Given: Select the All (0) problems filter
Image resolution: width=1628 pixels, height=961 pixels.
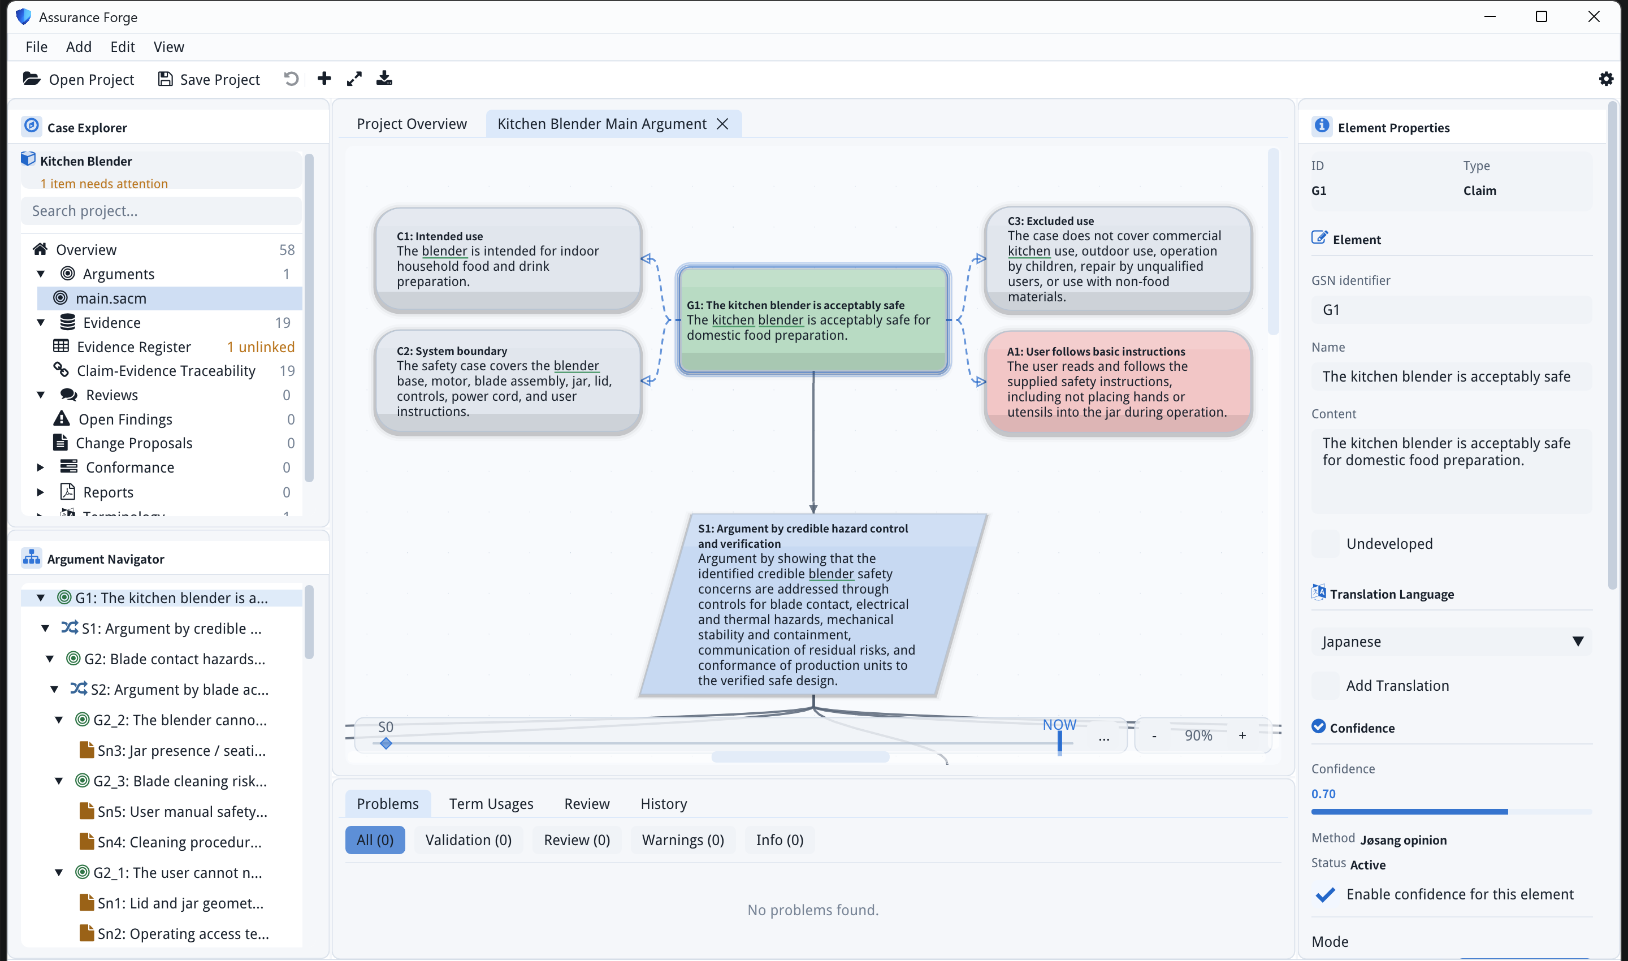Looking at the screenshot, I should coord(375,840).
